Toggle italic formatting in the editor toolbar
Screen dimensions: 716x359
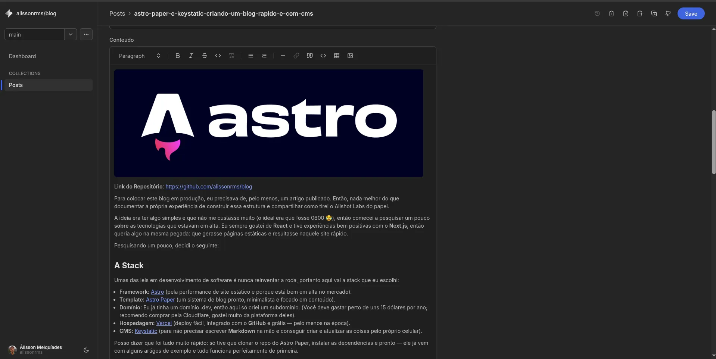[191, 56]
